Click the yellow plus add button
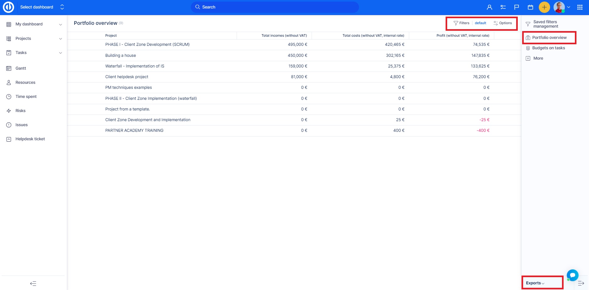 click(x=544, y=7)
